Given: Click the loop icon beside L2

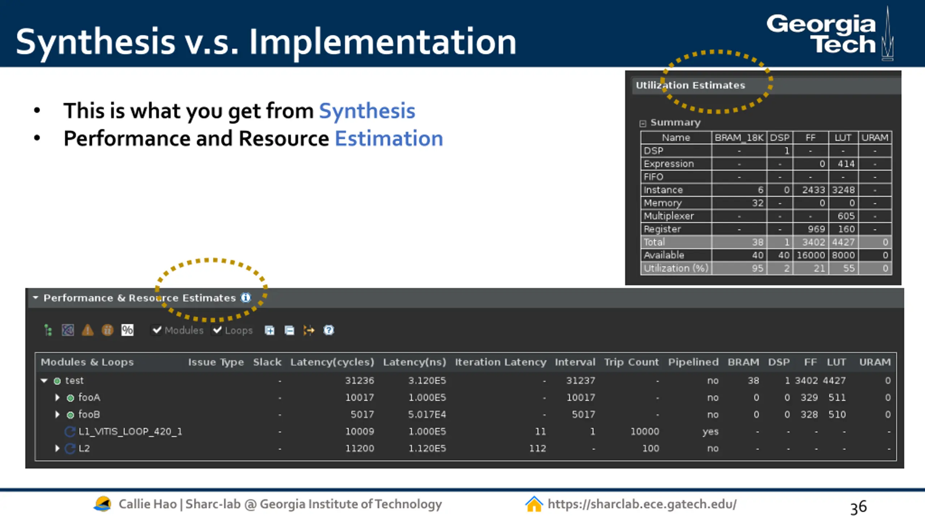Looking at the screenshot, I should (70, 448).
